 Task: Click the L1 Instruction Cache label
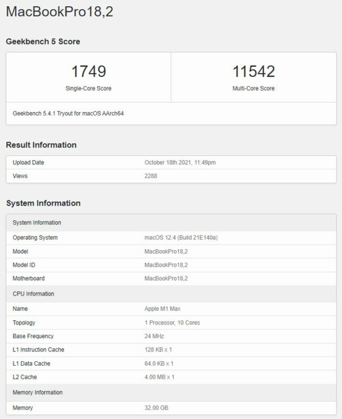coord(39,349)
